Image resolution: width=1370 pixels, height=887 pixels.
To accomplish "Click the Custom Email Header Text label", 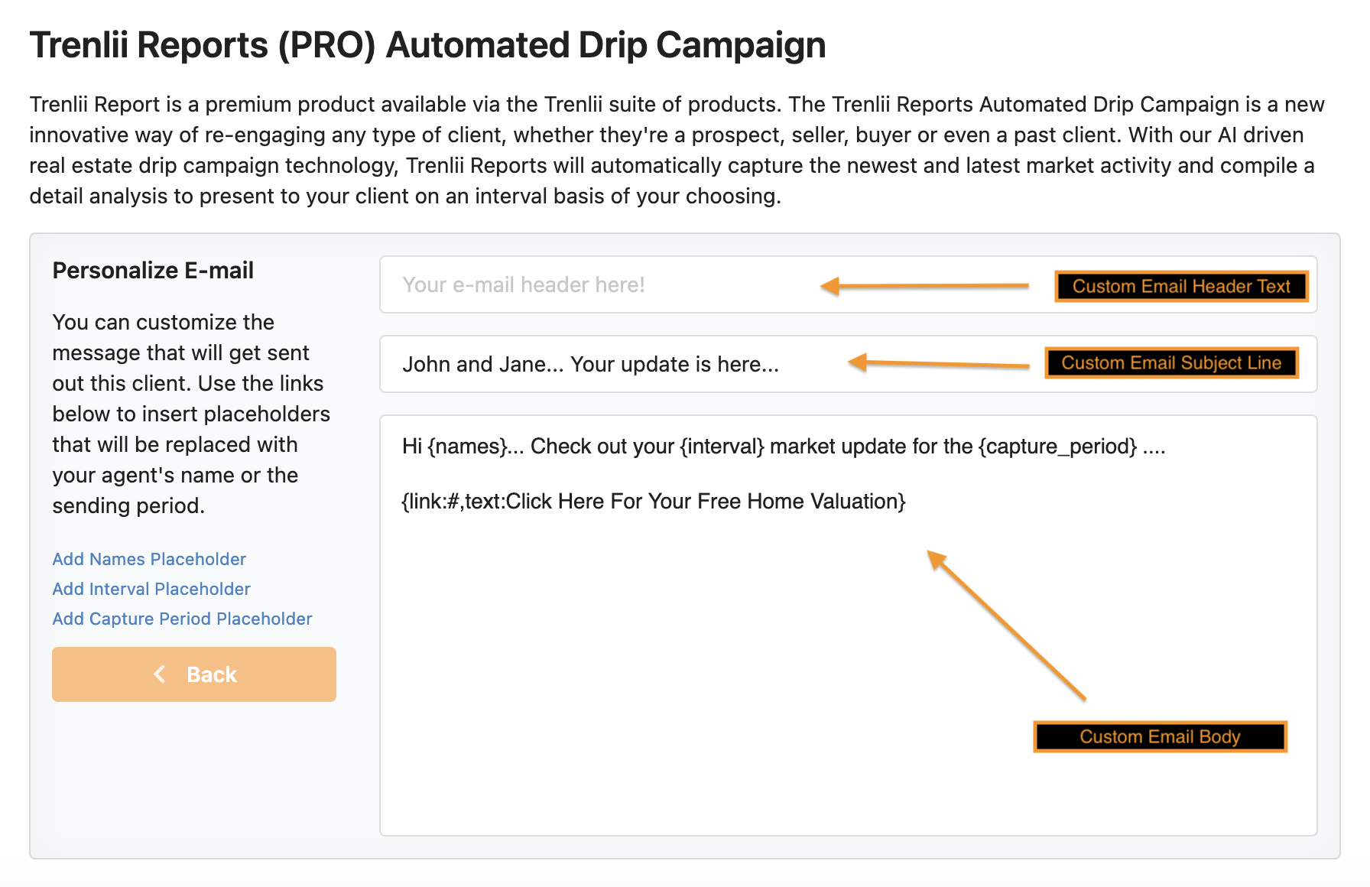I will coord(1181,286).
